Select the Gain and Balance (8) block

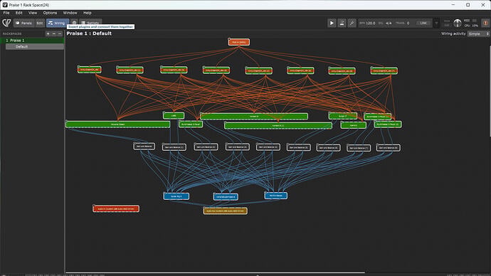389,148
